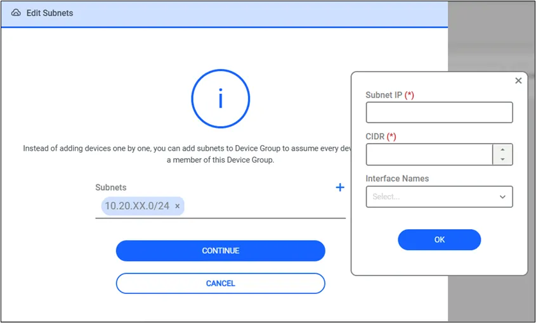Click the blue plus icon to add subnet

[340, 187]
